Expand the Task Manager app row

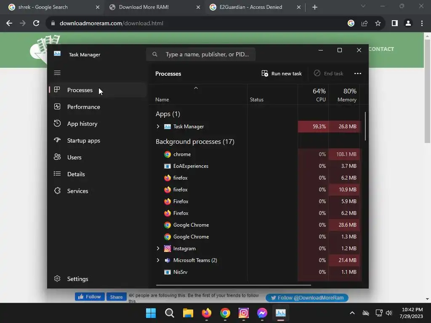158,126
